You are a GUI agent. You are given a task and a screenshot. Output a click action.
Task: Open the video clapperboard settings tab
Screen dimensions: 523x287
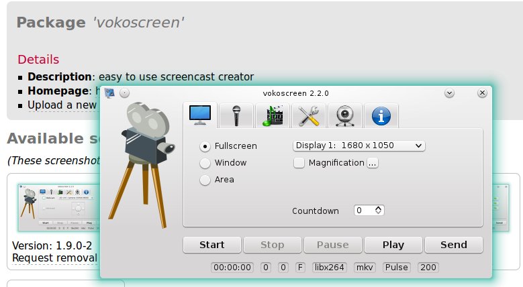tap(273, 115)
